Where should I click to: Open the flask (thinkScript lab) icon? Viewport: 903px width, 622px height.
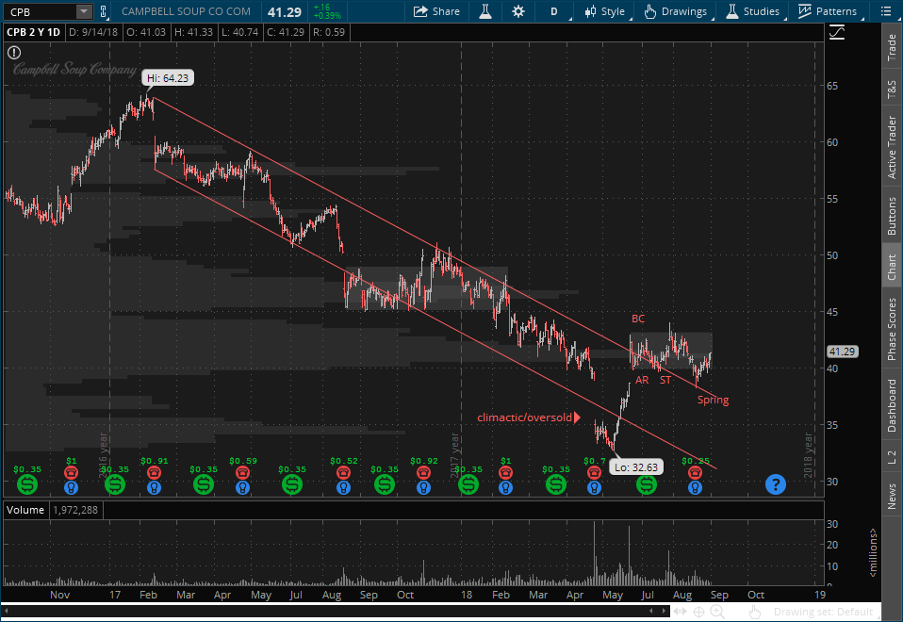pyautogui.click(x=484, y=11)
